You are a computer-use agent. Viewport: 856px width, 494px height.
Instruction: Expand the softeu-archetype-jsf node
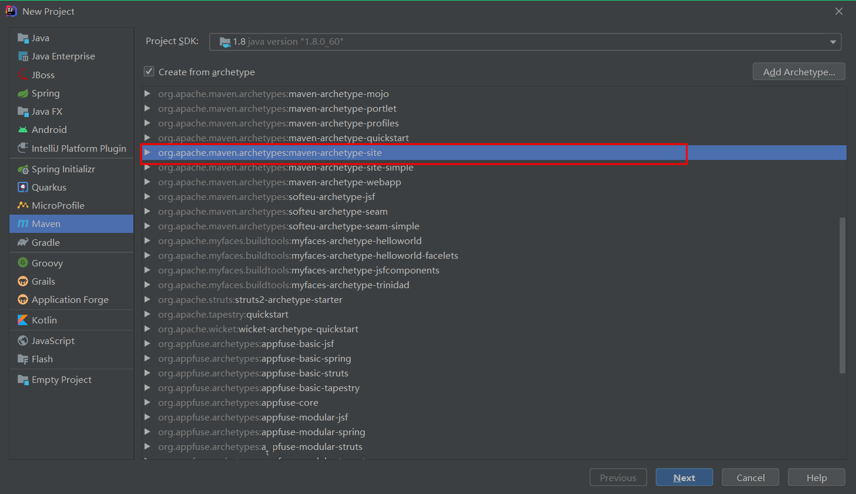point(147,196)
